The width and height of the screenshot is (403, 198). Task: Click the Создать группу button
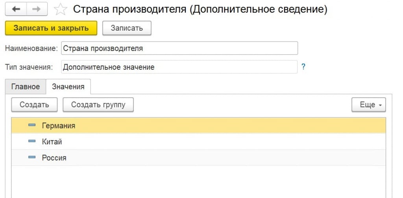(97, 105)
